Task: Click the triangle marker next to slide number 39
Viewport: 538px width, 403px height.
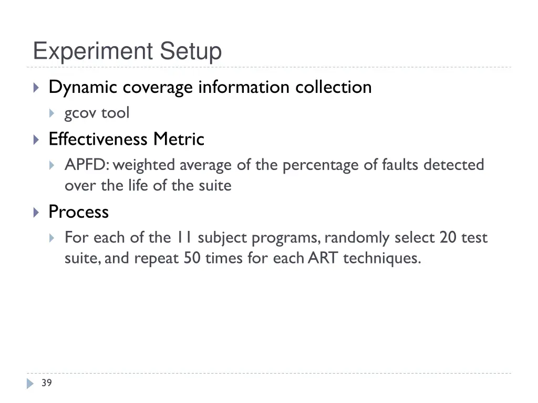Action: pyautogui.click(x=30, y=384)
